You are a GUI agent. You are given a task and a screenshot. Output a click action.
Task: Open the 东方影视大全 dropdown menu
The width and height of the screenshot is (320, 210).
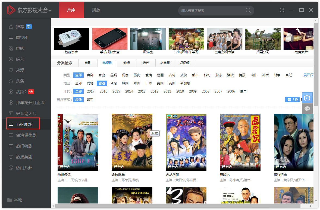(34, 11)
